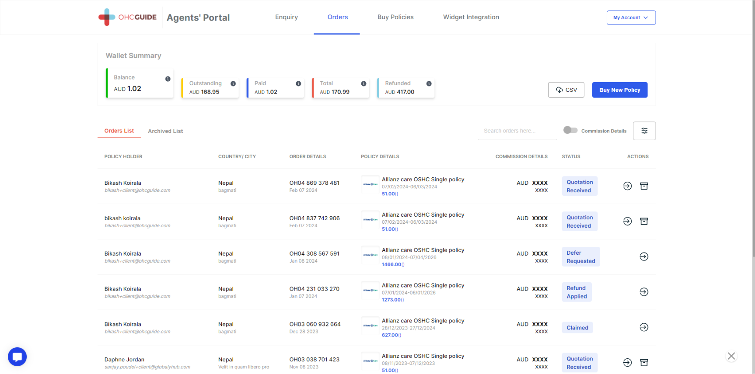
Task: Switch to the Archived List tab
Action: (x=165, y=131)
